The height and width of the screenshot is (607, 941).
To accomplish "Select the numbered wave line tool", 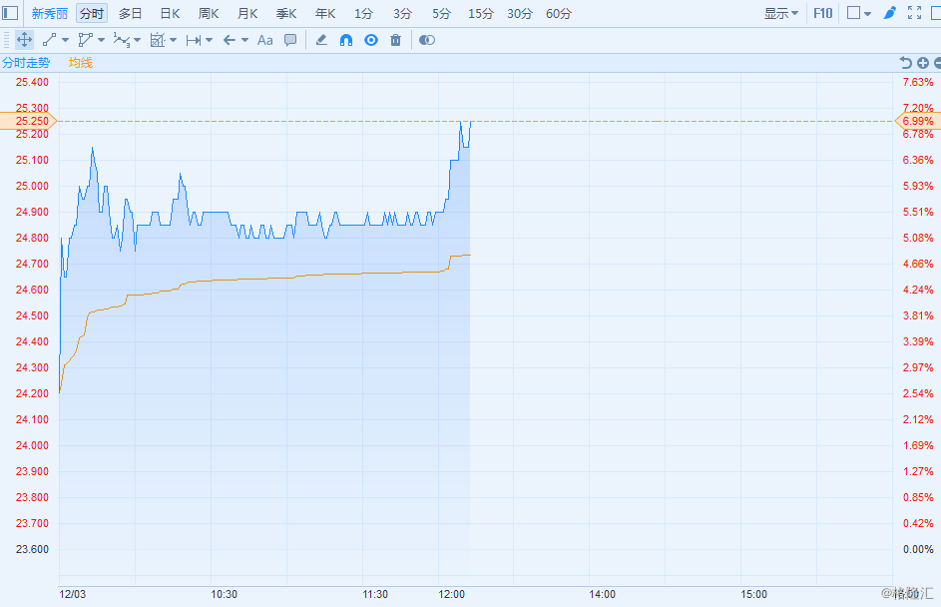I will (x=121, y=40).
